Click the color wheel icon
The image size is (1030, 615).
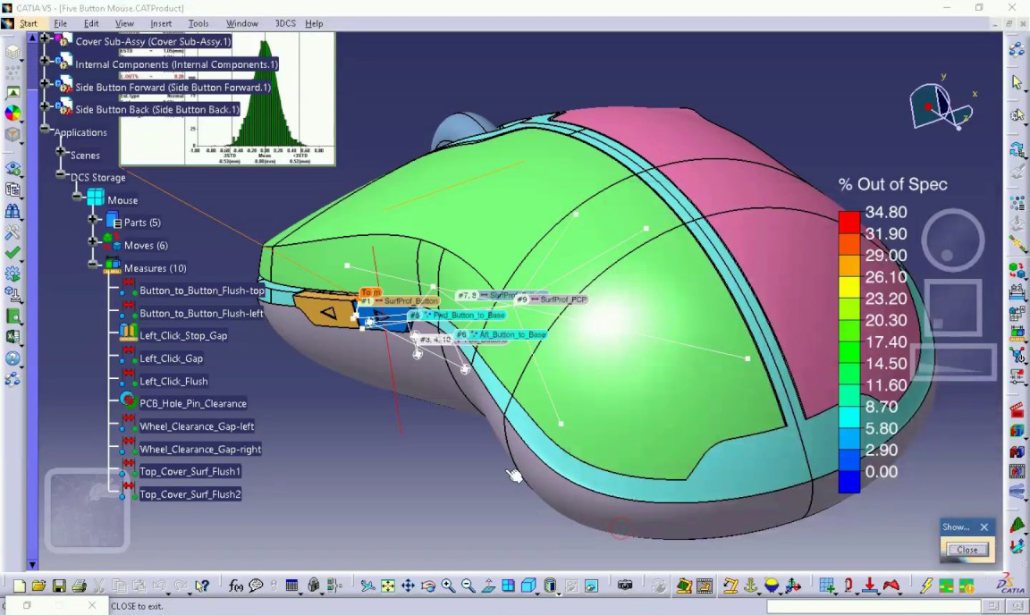pos(13,114)
